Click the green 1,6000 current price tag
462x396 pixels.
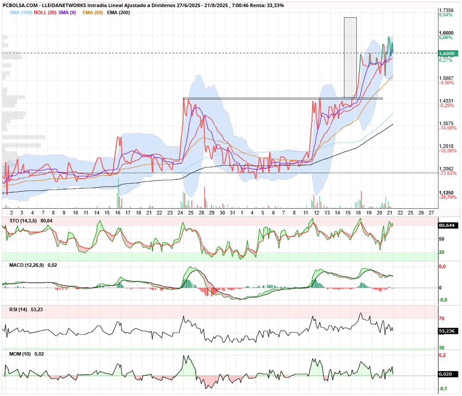pyautogui.click(x=448, y=54)
